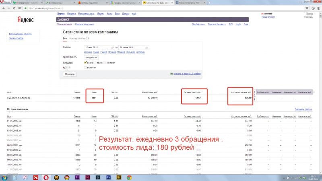Viewport: 322px width, 181px height.
Task: Open Подбор слов link
Action: coord(198,24)
